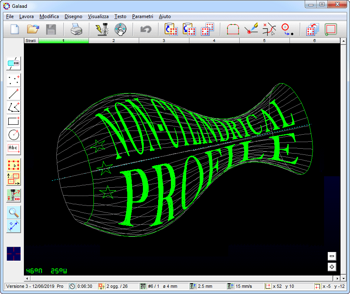Select the rectangle drawing tool

click(14, 121)
